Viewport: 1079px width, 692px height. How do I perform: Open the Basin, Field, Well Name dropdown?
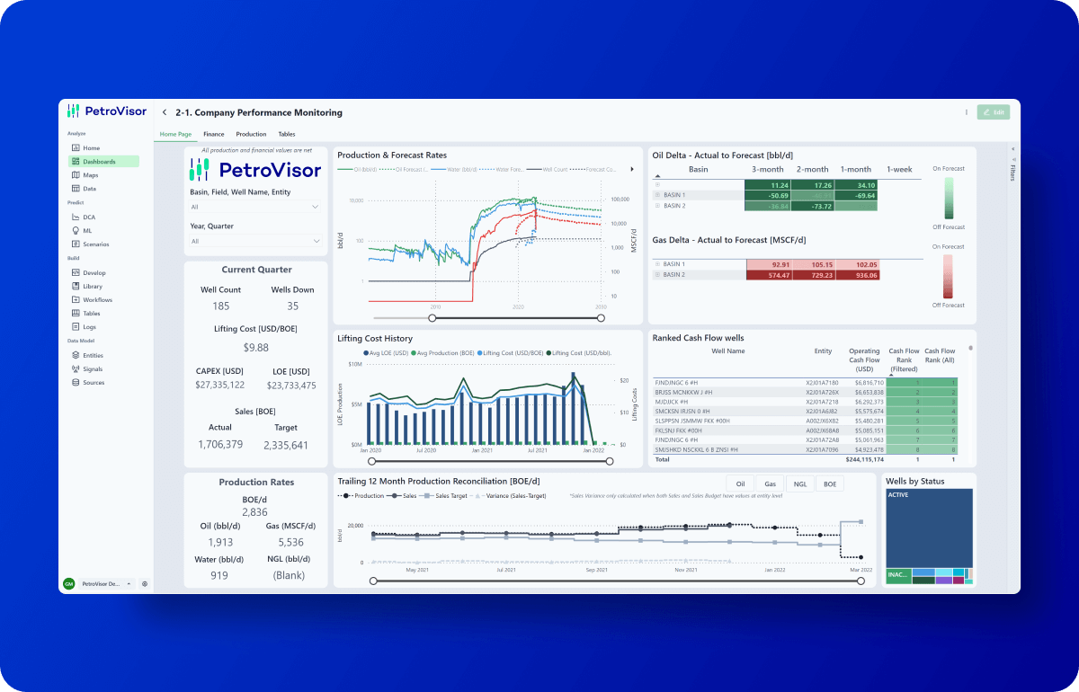[255, 207]
